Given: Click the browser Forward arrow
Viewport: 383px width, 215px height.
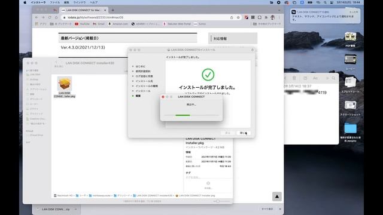Looking at the screenshot, I should [43, 17].
